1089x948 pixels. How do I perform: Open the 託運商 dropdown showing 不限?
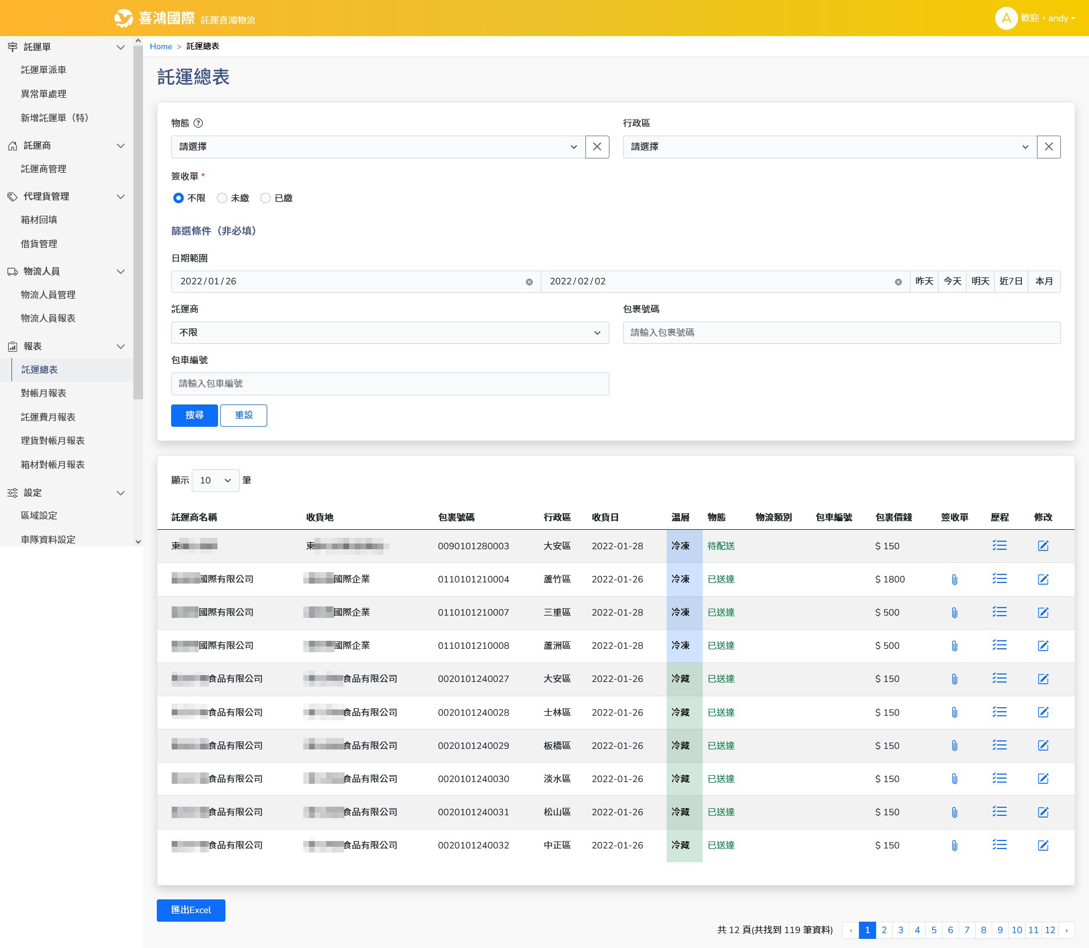pos(390,333)
